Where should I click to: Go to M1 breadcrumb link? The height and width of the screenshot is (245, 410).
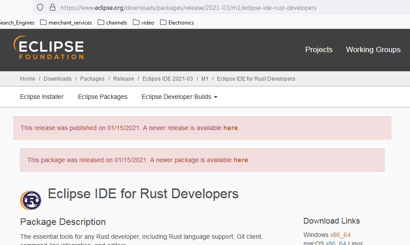click(x=205, y=79)
